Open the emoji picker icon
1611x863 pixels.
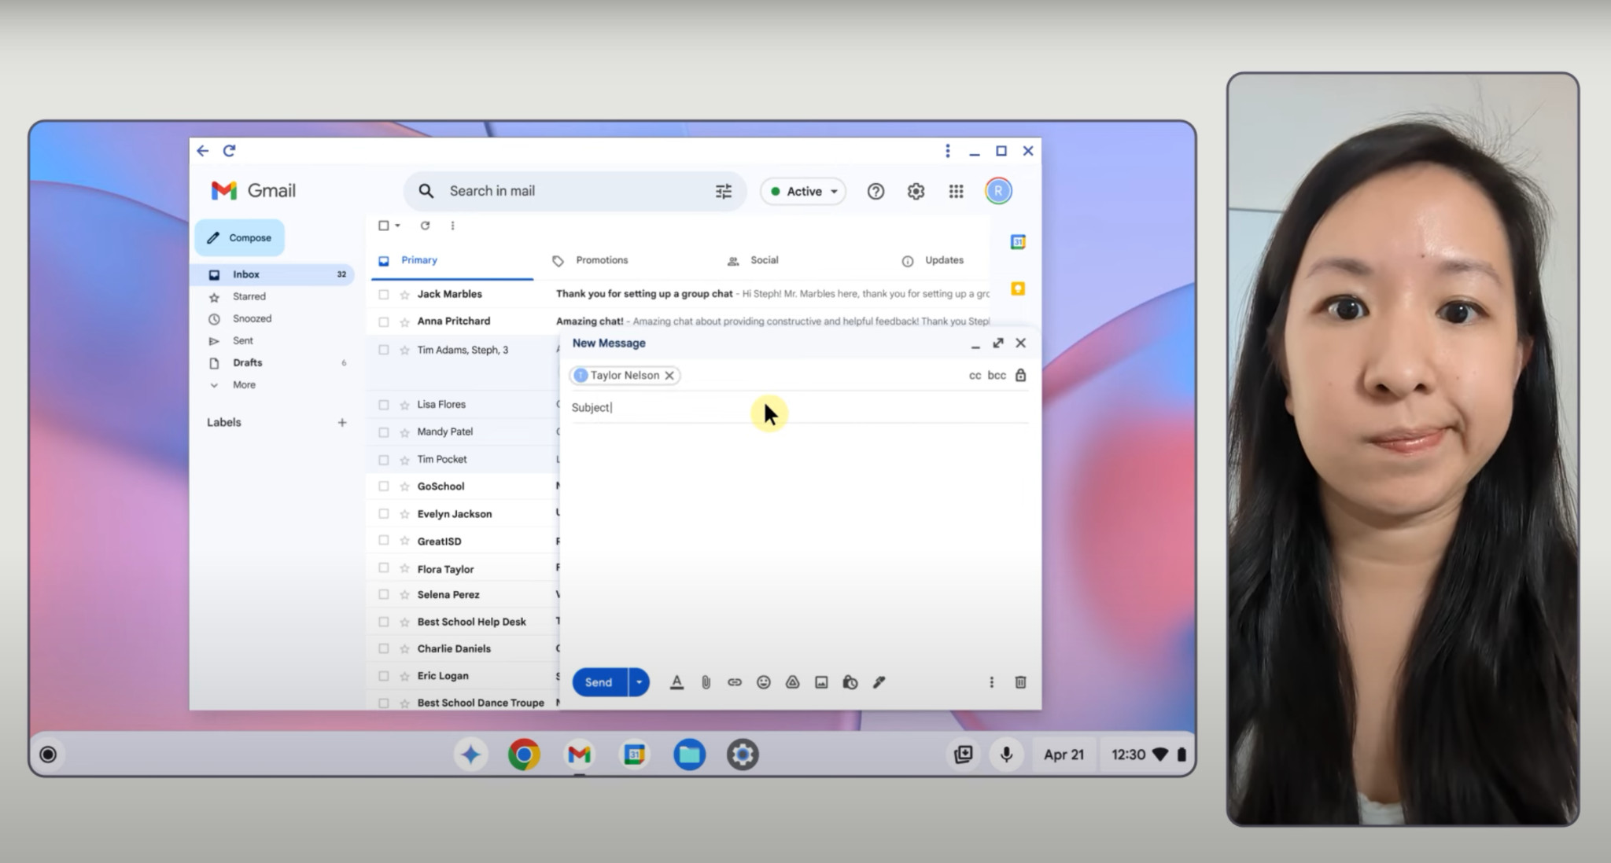[765, 682]
